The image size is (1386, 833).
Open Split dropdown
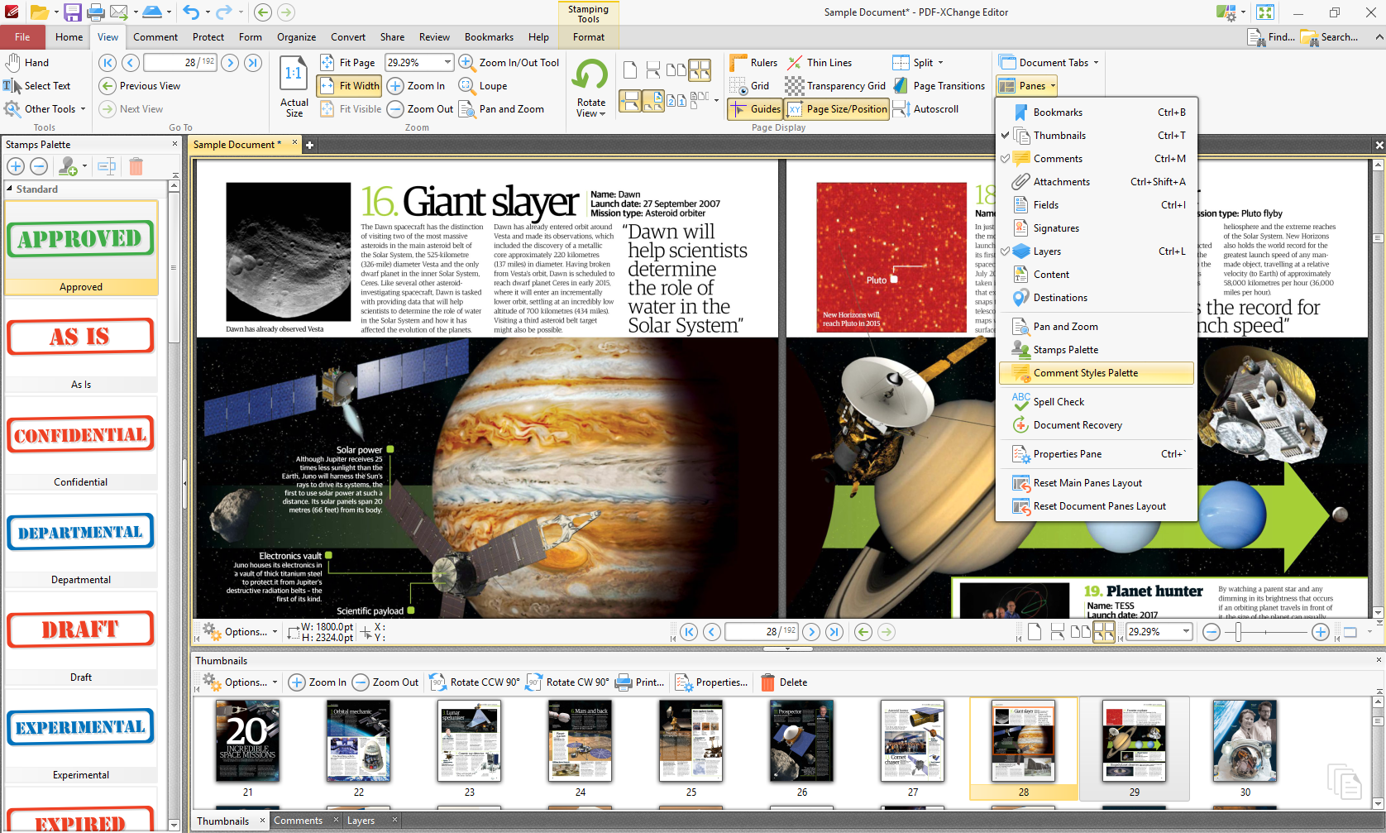[x=918, y=63]
